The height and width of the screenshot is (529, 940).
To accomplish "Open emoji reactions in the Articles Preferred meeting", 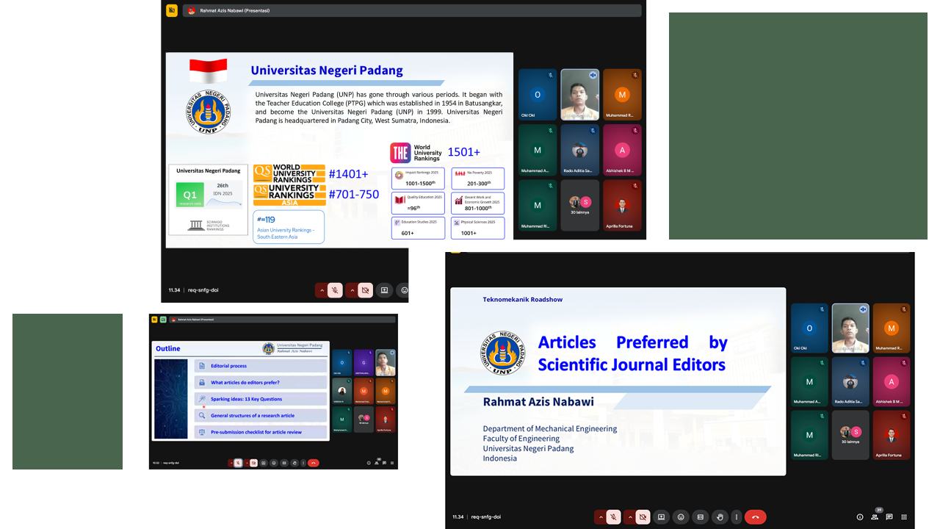I will click(x=681, y=517).
